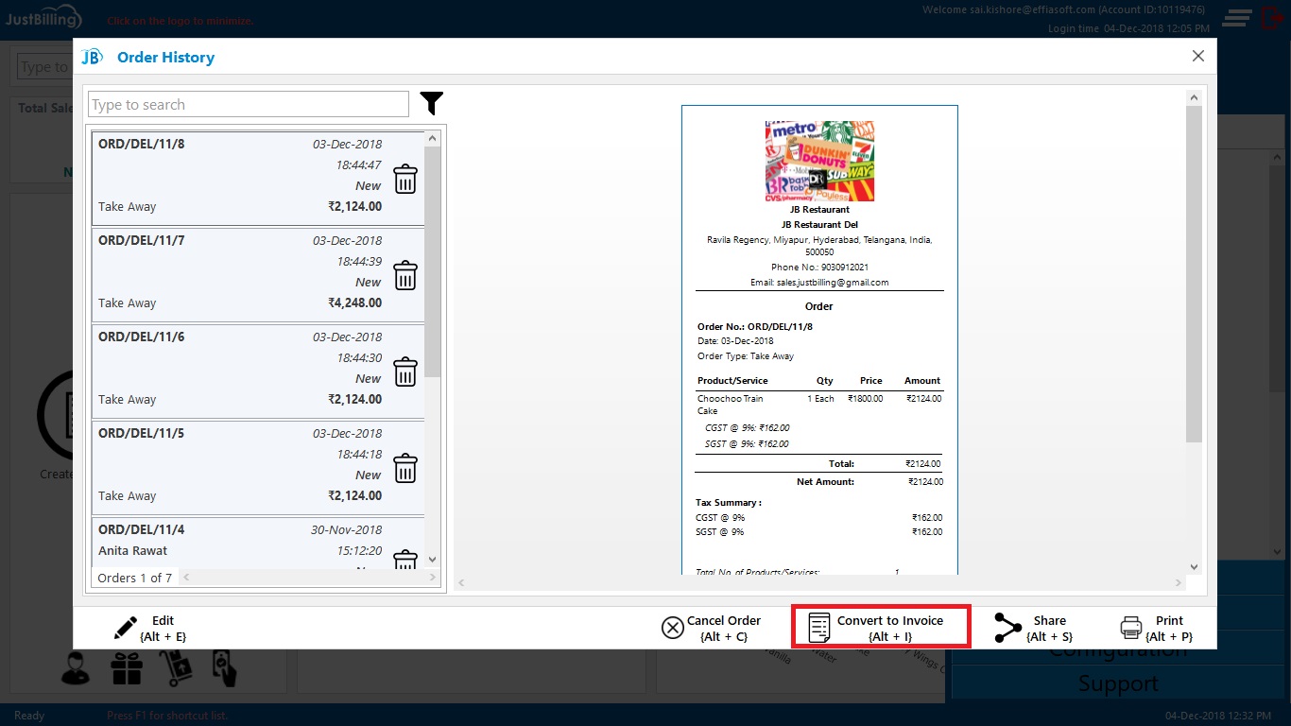Click the gift box icon in background window

click(x=126, y=669)
